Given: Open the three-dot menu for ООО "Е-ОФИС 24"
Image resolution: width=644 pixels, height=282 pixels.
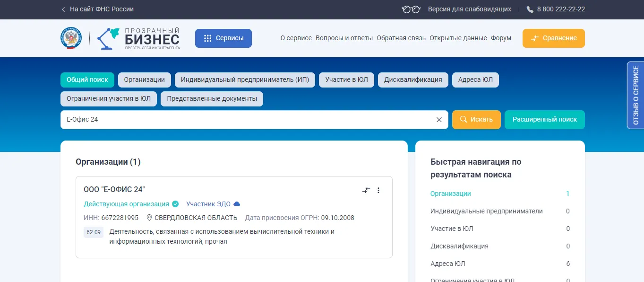Looking at the screenshot, I should (x=378, y=190).
